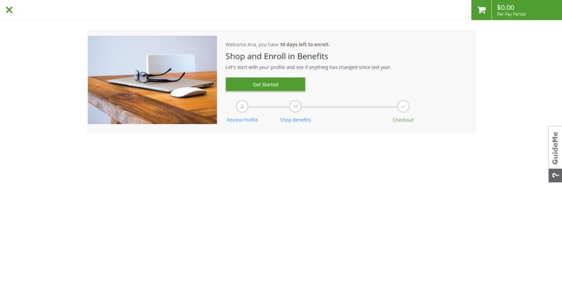
Task: Click the $0.00 cart total
Action: (x=505, y=7)
